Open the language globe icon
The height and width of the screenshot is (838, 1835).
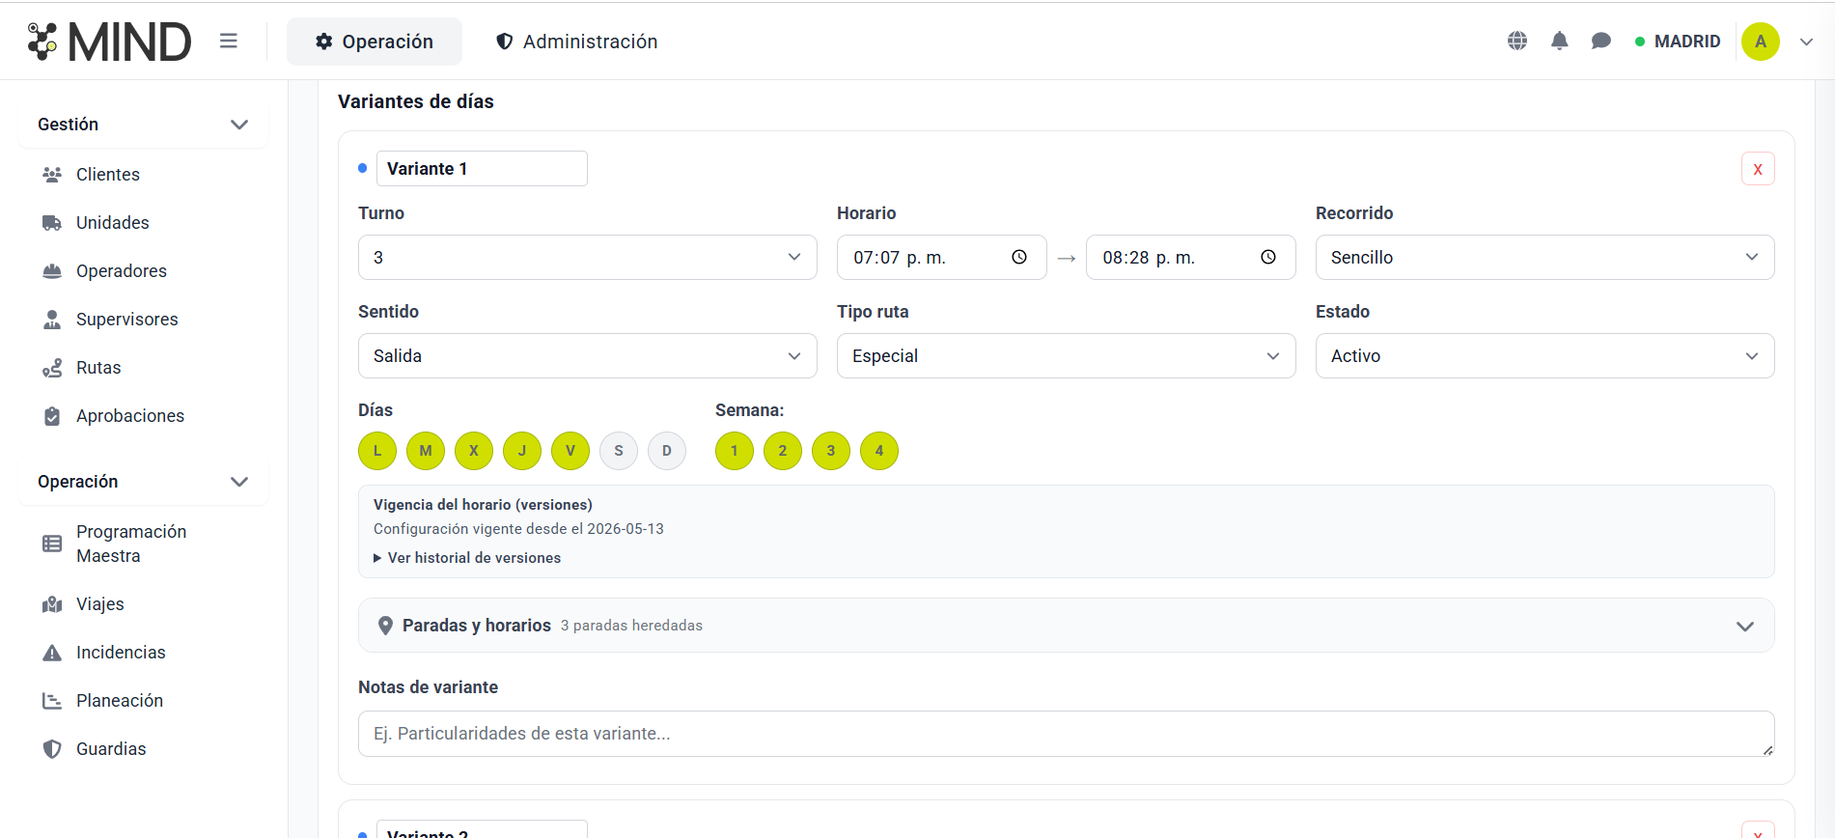[x=1517, y=41]
